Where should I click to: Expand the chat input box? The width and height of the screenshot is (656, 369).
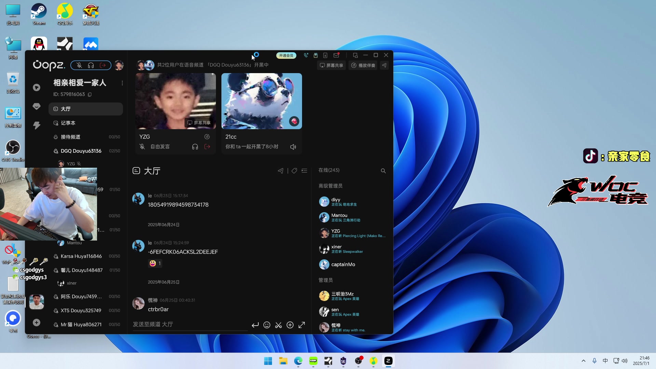pos(302,325)
